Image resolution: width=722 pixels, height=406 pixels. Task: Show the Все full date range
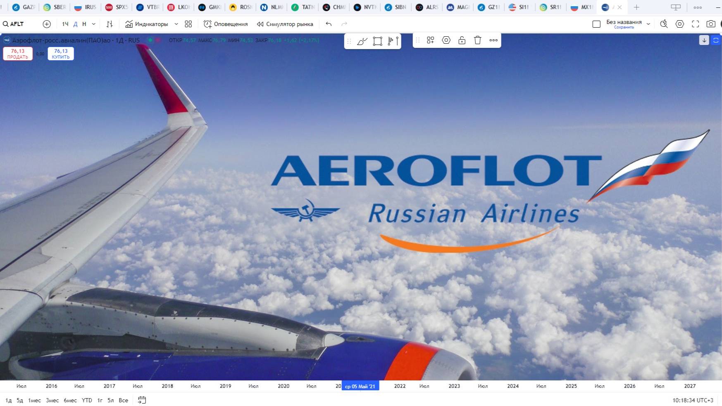123,400
